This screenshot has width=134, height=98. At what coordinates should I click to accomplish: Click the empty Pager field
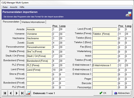pyautogui.click(x=105, y=79)
